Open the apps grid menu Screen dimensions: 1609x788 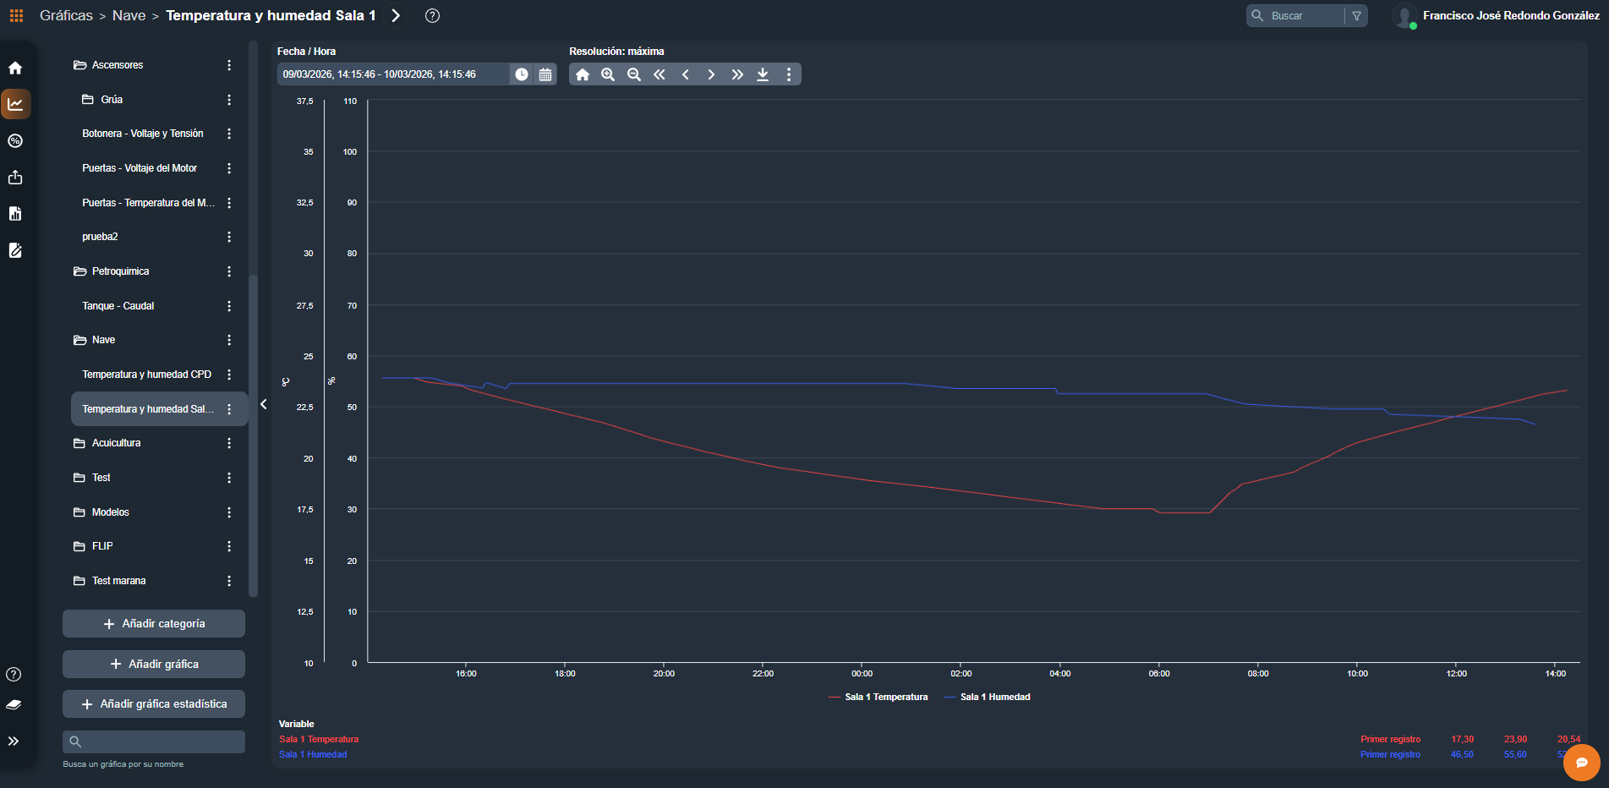point(16,15)
